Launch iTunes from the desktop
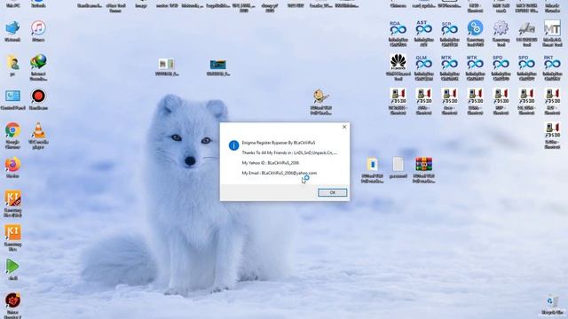The height and width of the screenshot is (319, 568). pos(38,32)
